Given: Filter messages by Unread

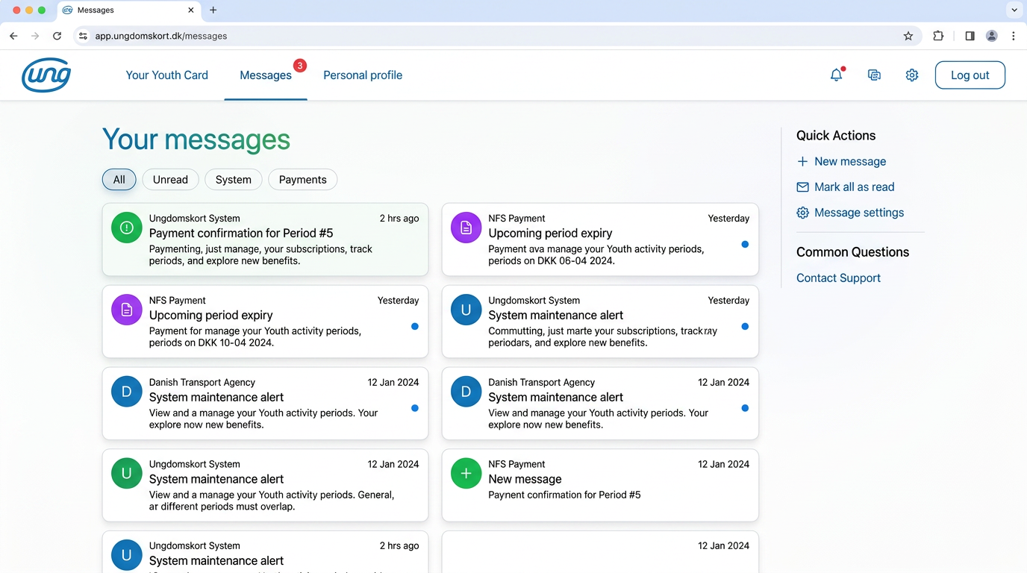Looking at the screenshot, I should pyautogui.click(x=170, y=180).
